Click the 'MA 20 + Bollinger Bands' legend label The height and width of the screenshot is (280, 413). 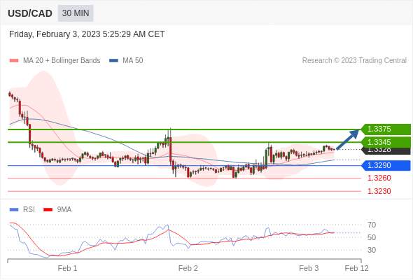click(62, 61)
